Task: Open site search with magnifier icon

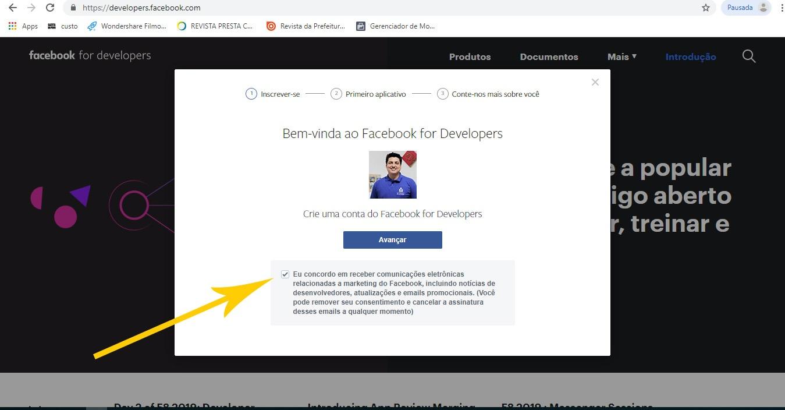Action: (749, 56)
